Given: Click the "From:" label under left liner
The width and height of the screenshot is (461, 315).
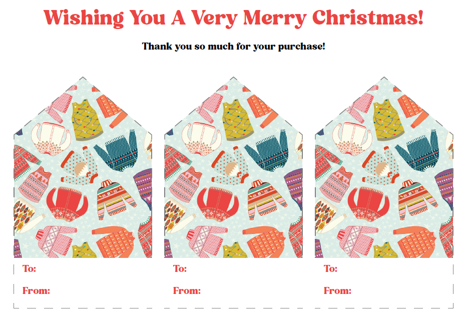Looking at the screenshot, I should 36,291.
